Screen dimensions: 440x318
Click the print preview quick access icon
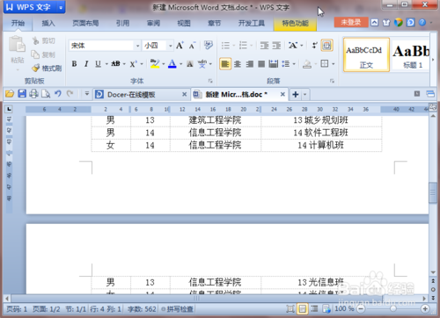coord(46,94)
